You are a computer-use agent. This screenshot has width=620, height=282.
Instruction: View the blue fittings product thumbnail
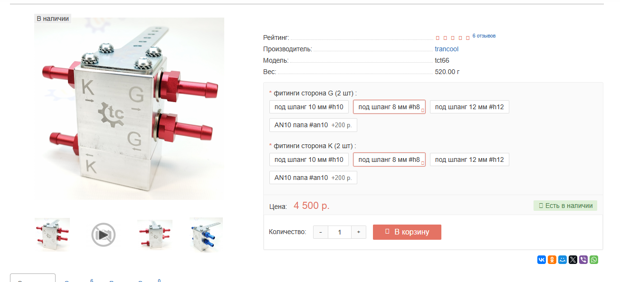206,235
